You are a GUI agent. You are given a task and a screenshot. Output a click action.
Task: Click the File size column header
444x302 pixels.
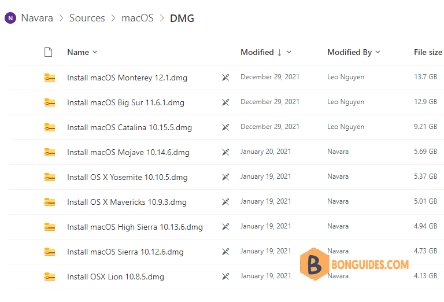pos(428,52)
